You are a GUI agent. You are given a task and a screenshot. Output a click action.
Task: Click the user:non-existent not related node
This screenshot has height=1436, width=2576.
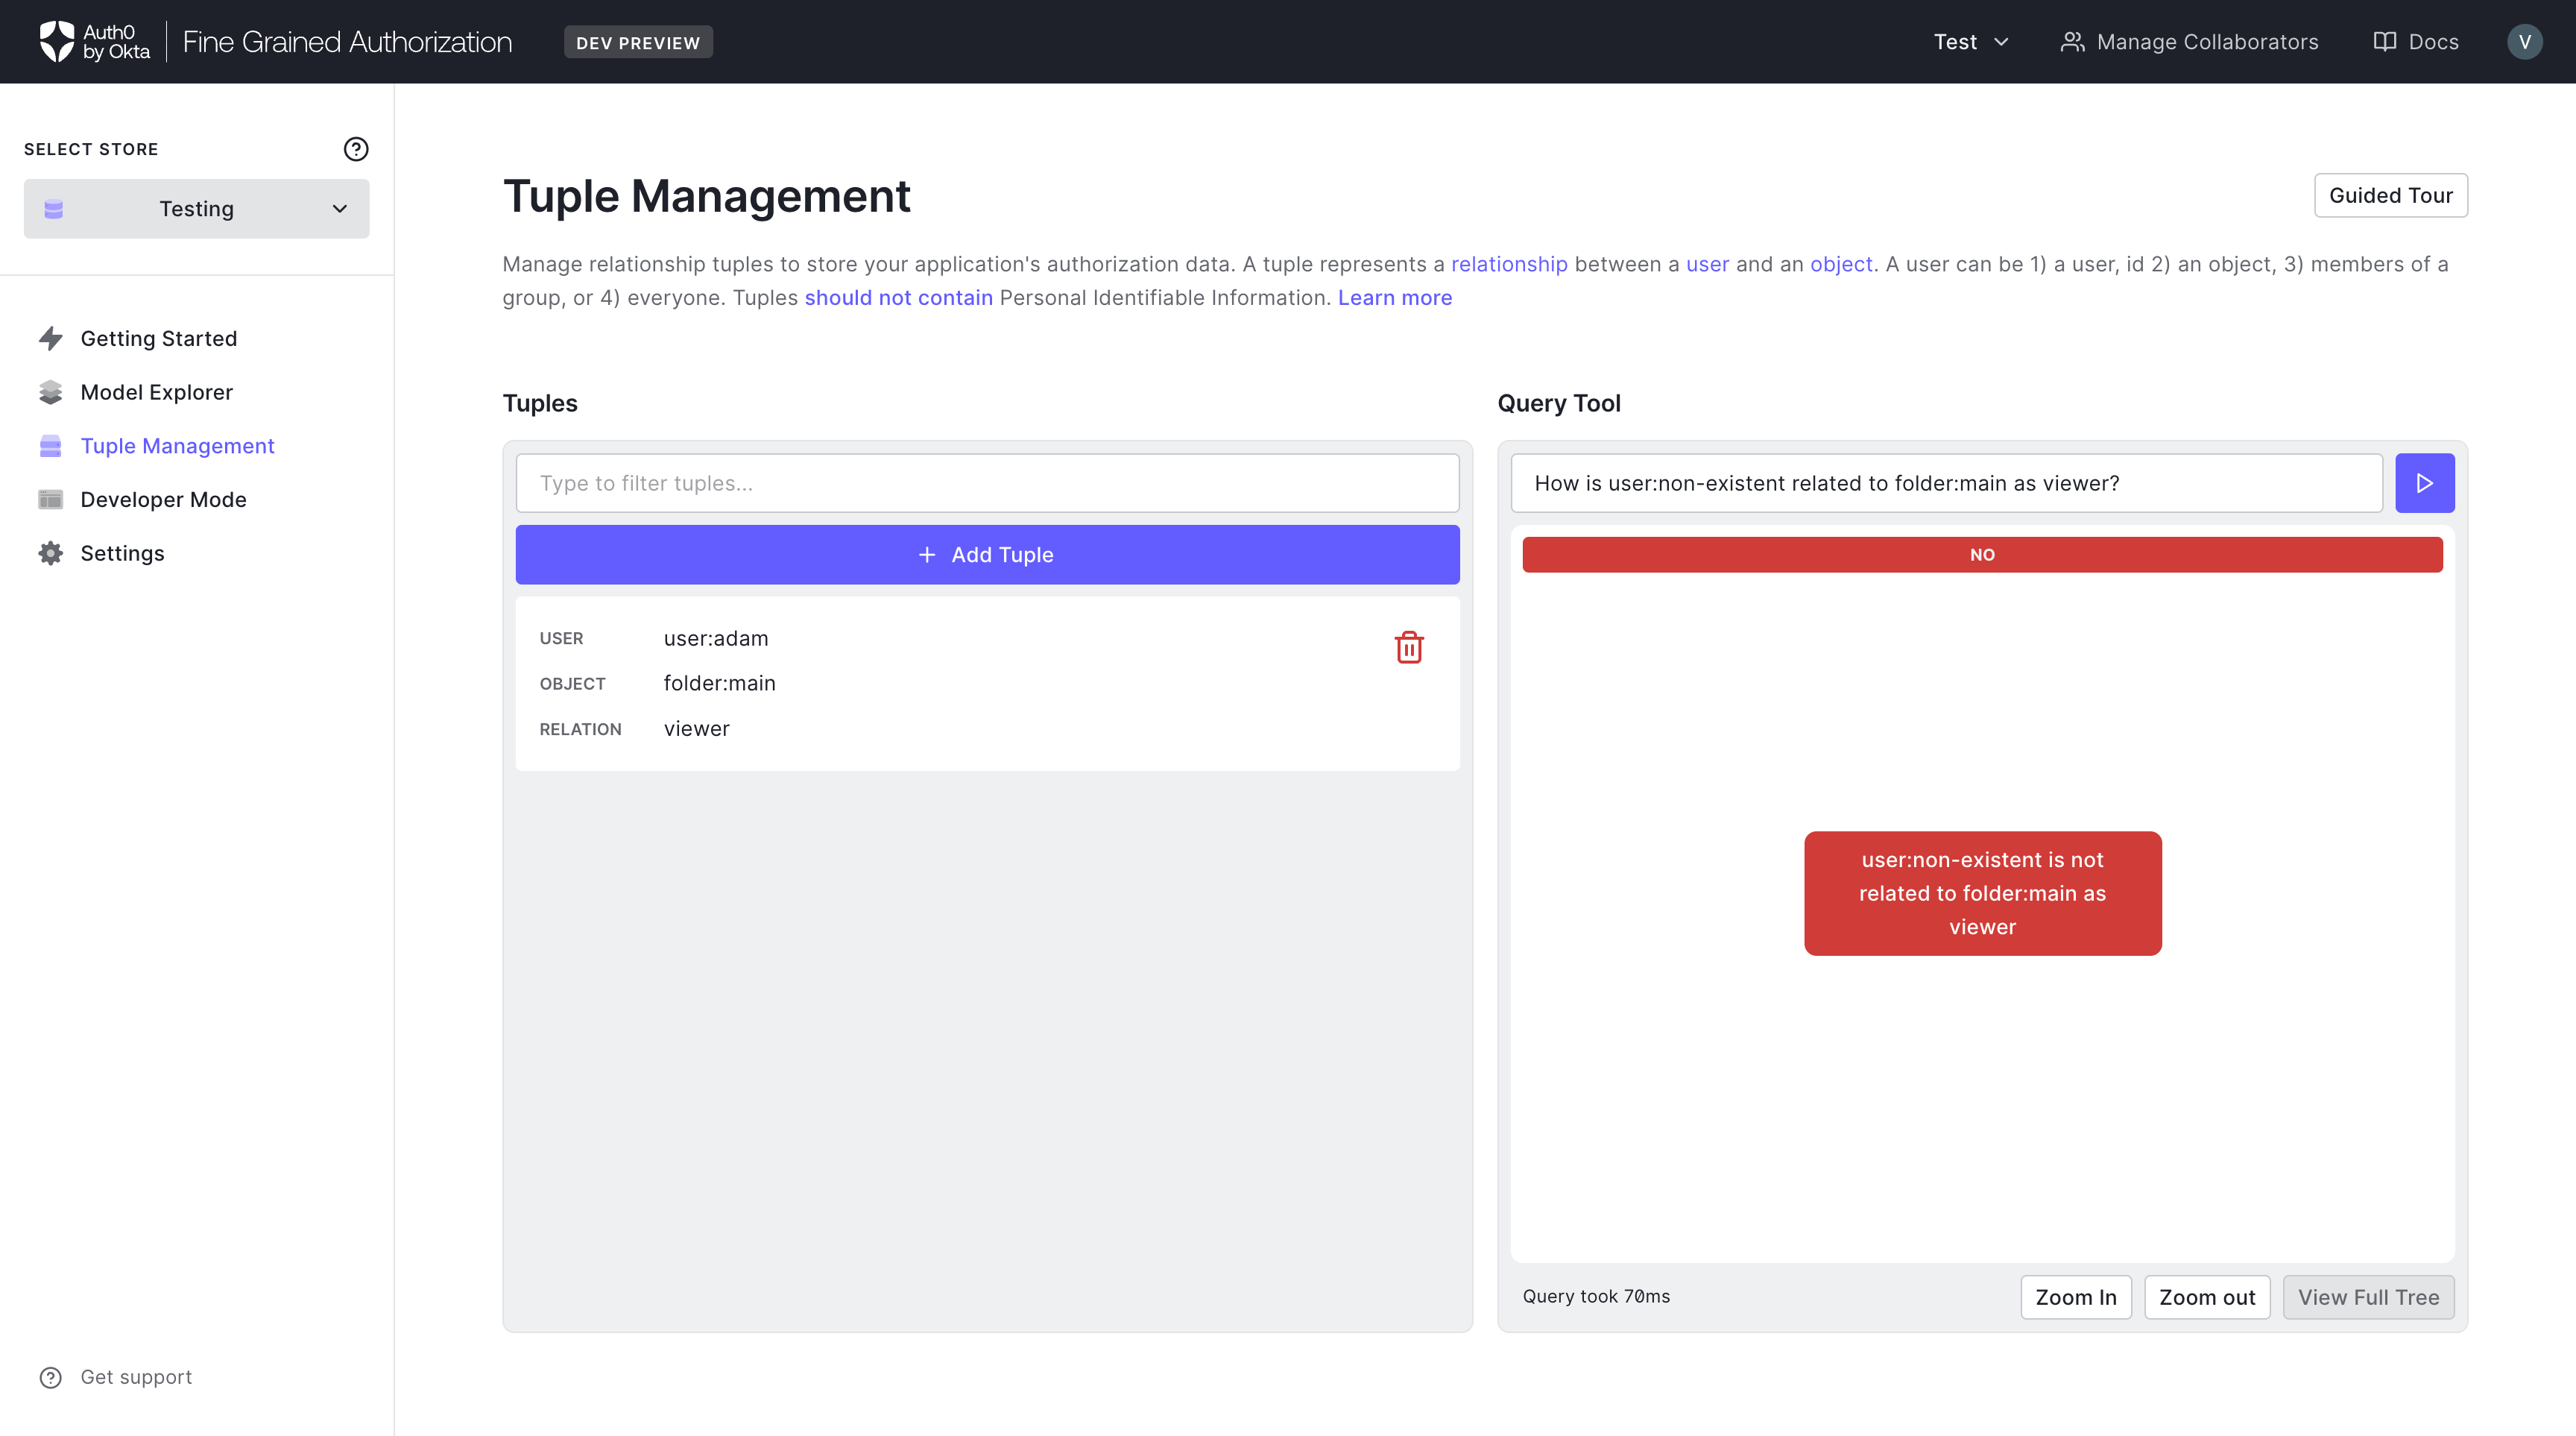1982,893
